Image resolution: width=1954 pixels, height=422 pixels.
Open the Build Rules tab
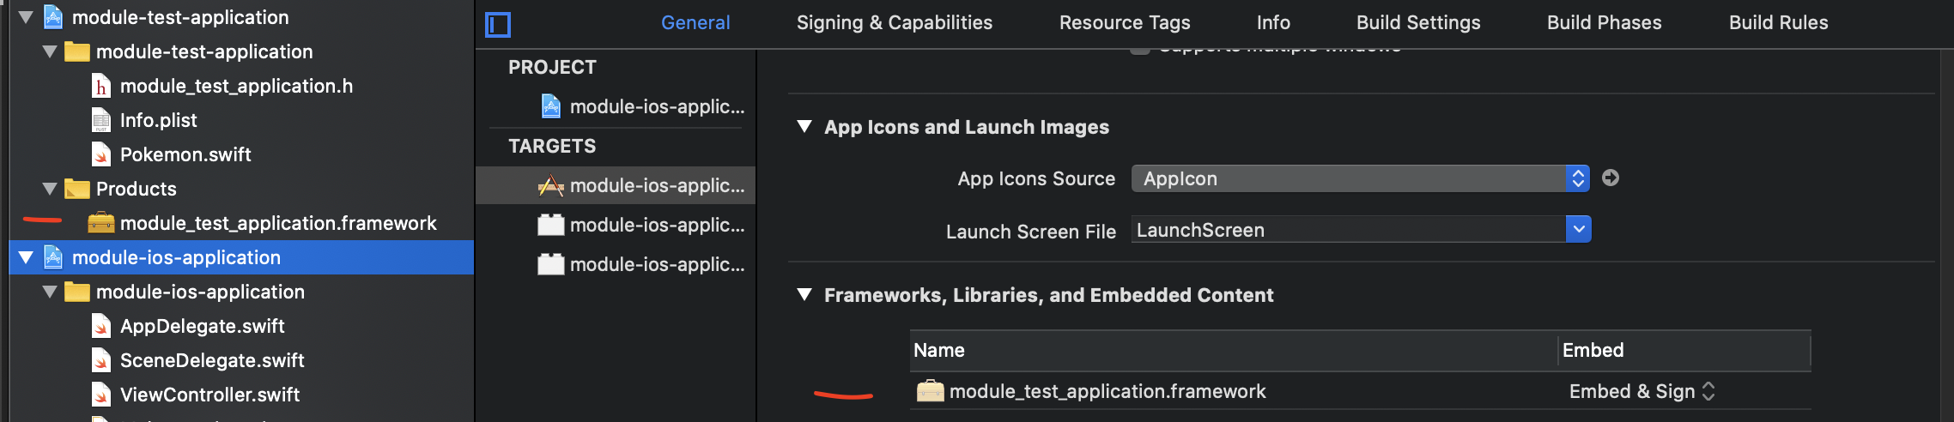[1779, 23]
